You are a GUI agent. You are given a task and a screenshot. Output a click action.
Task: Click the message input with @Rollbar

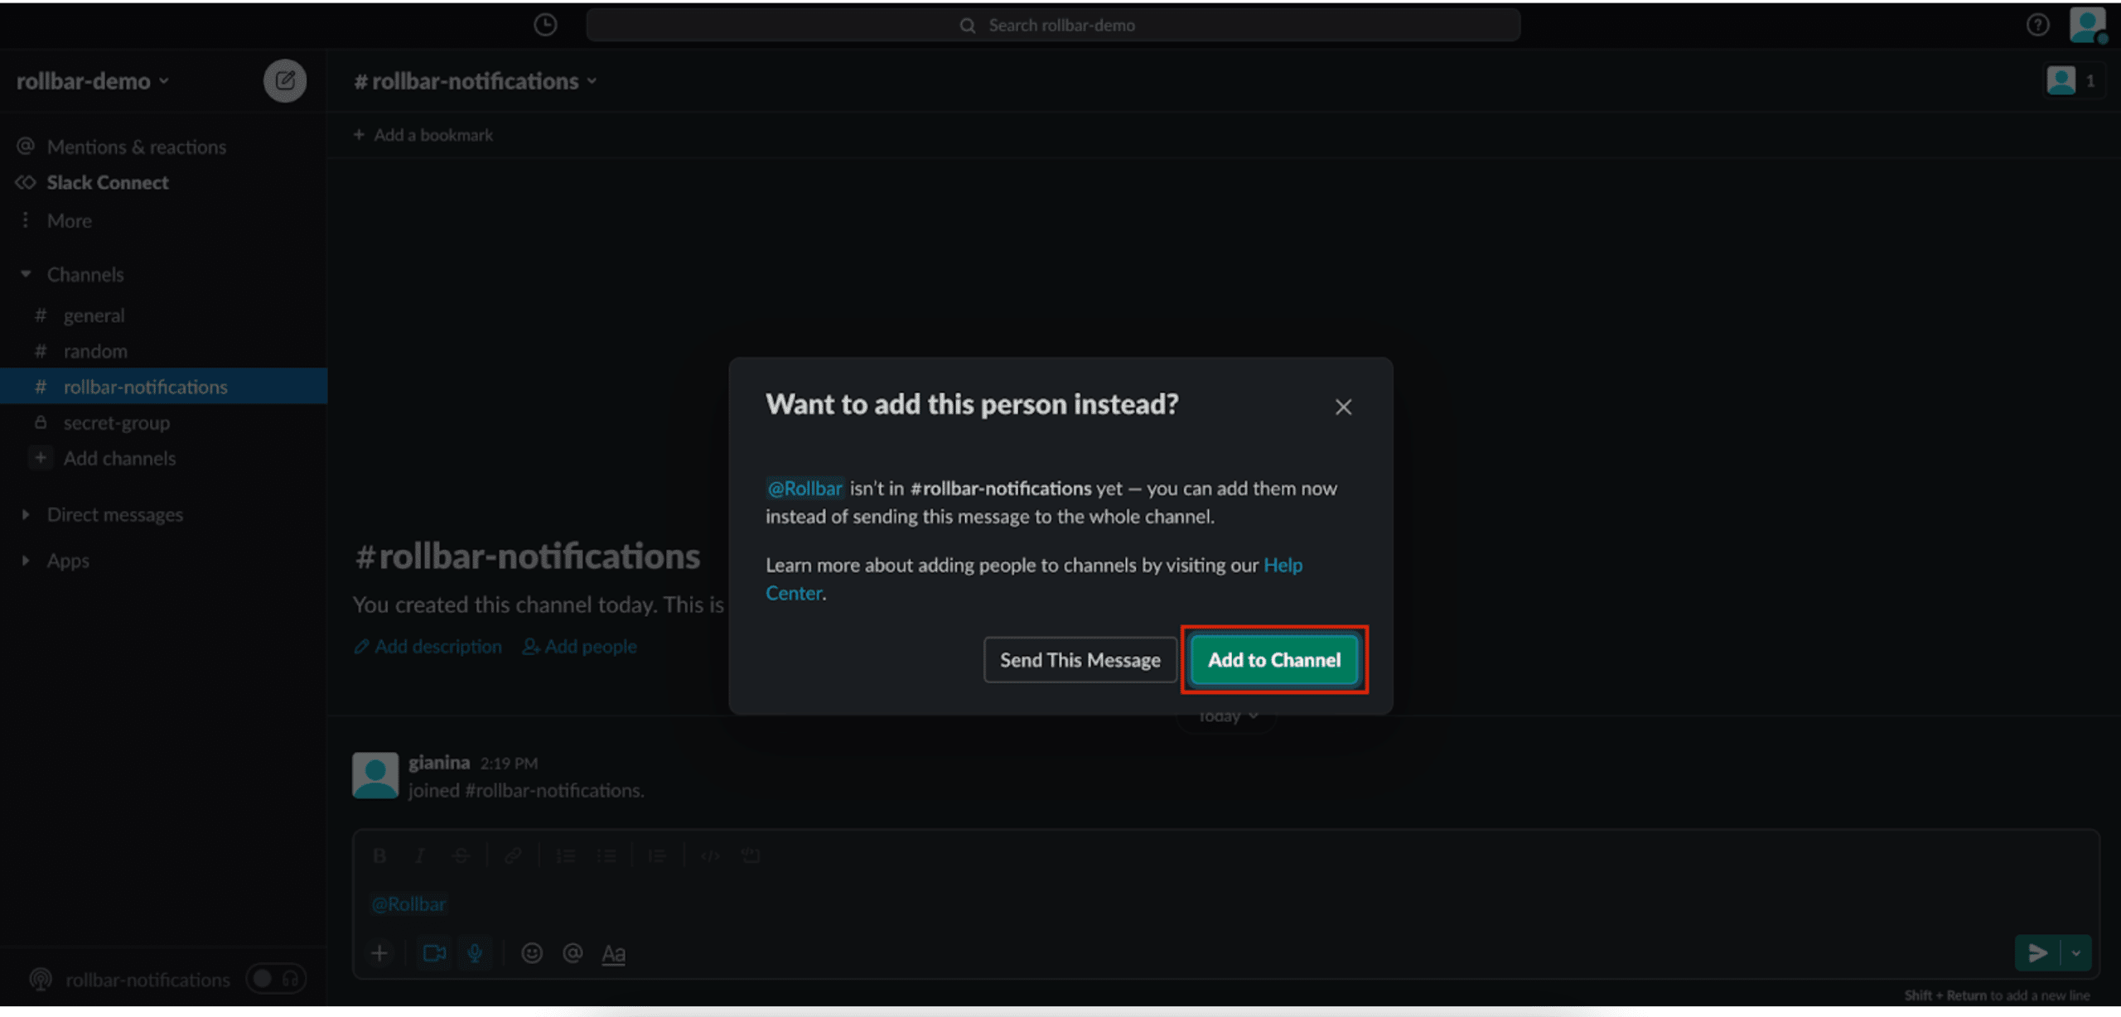(1225, 904)
